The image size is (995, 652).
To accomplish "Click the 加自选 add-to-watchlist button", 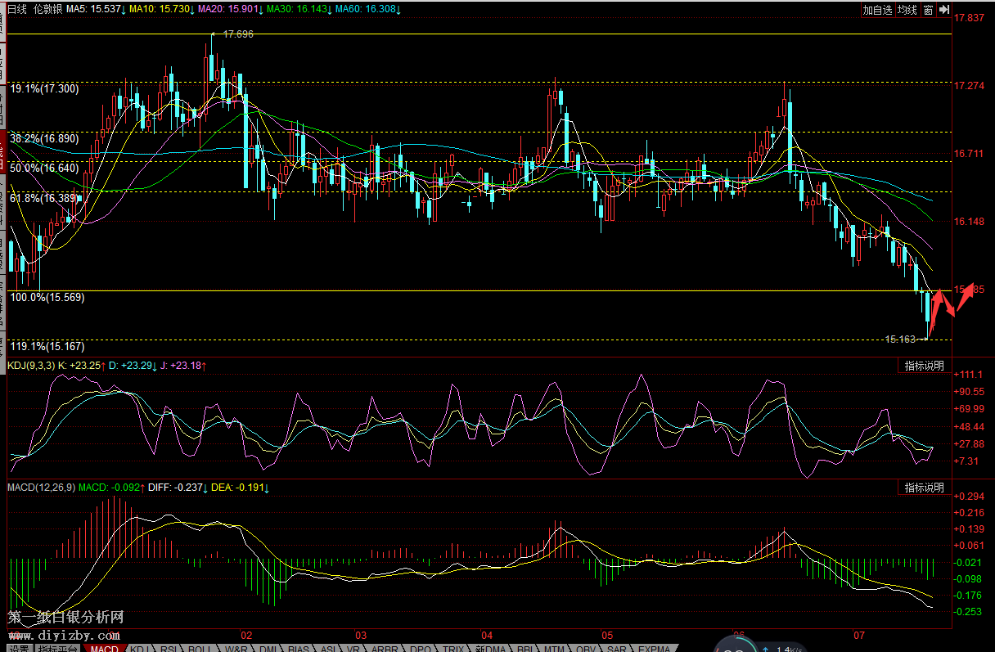I will [877, 10].
